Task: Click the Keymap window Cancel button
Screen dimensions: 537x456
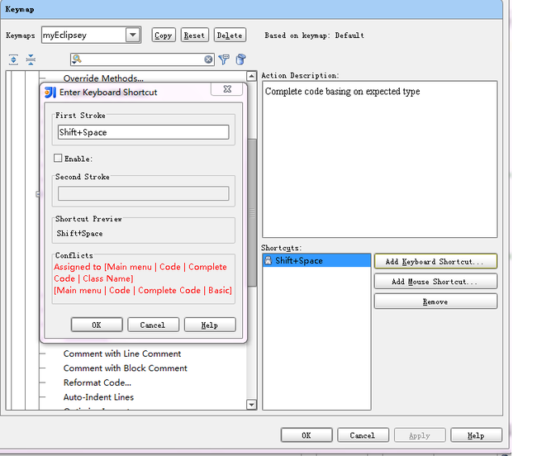Action: (363, 435)
